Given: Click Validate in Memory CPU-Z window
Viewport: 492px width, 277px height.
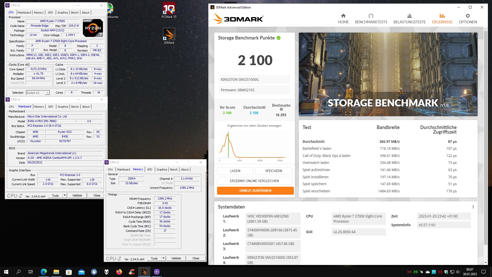Looking at the screenshot, I should coord(176,258).
